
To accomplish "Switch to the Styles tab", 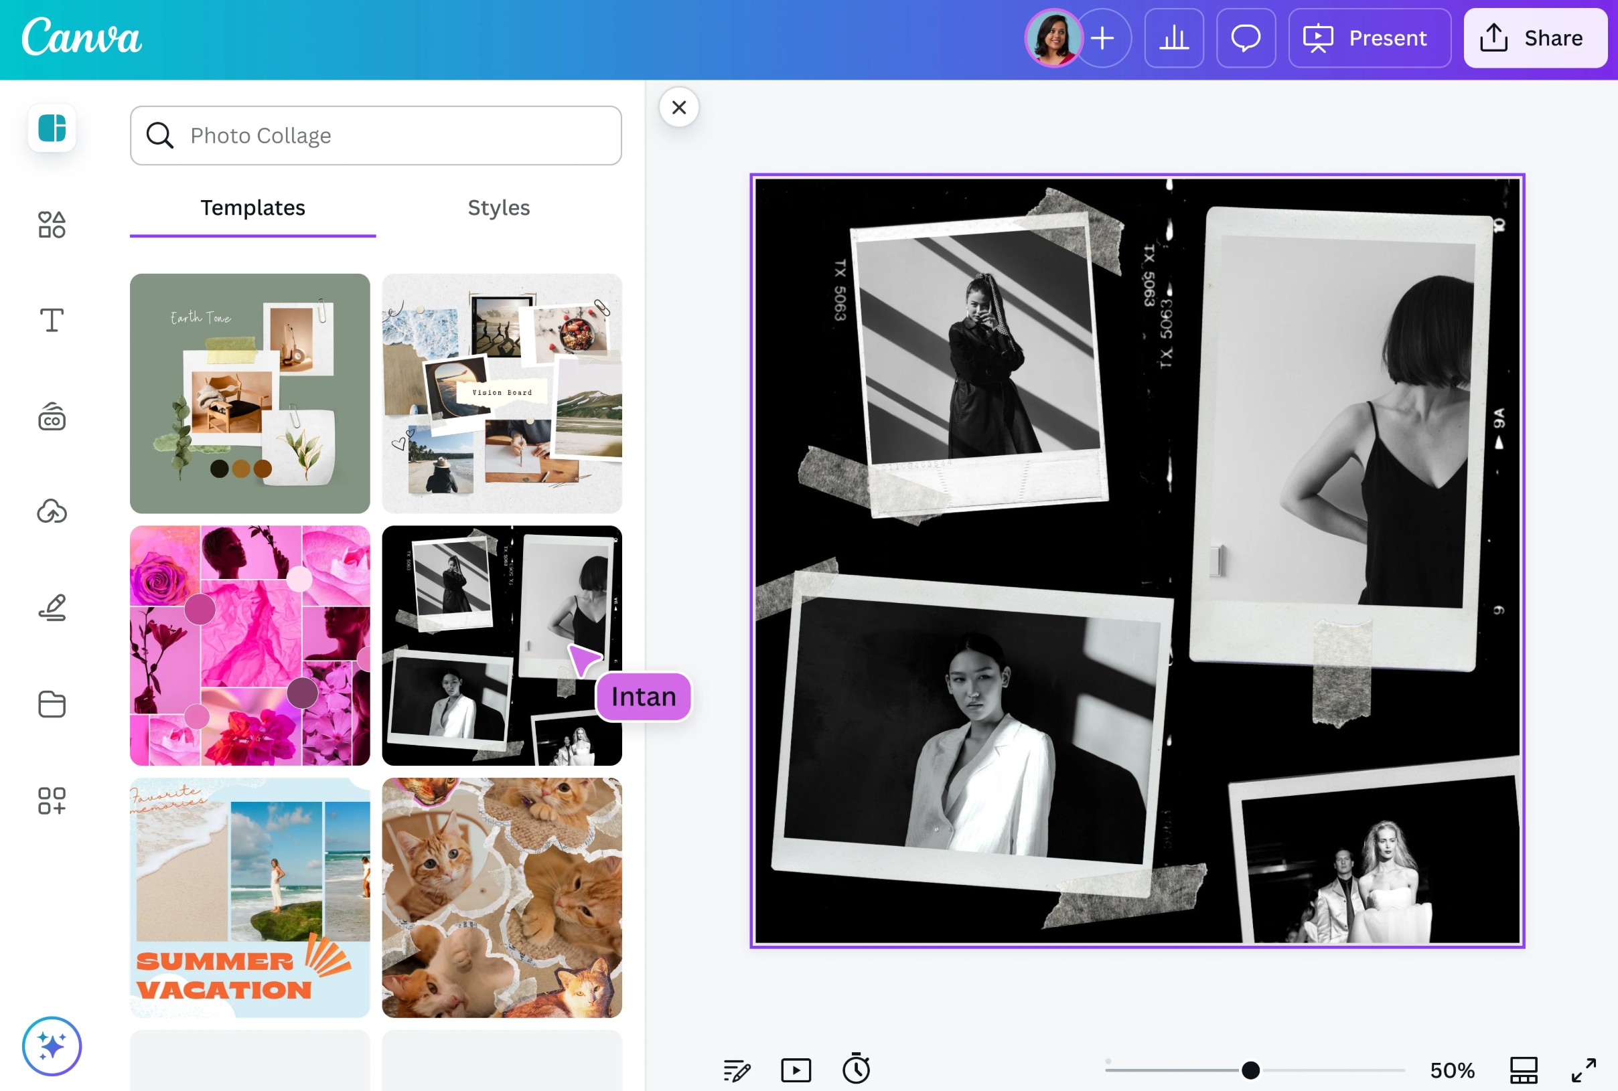I will 498,207.
